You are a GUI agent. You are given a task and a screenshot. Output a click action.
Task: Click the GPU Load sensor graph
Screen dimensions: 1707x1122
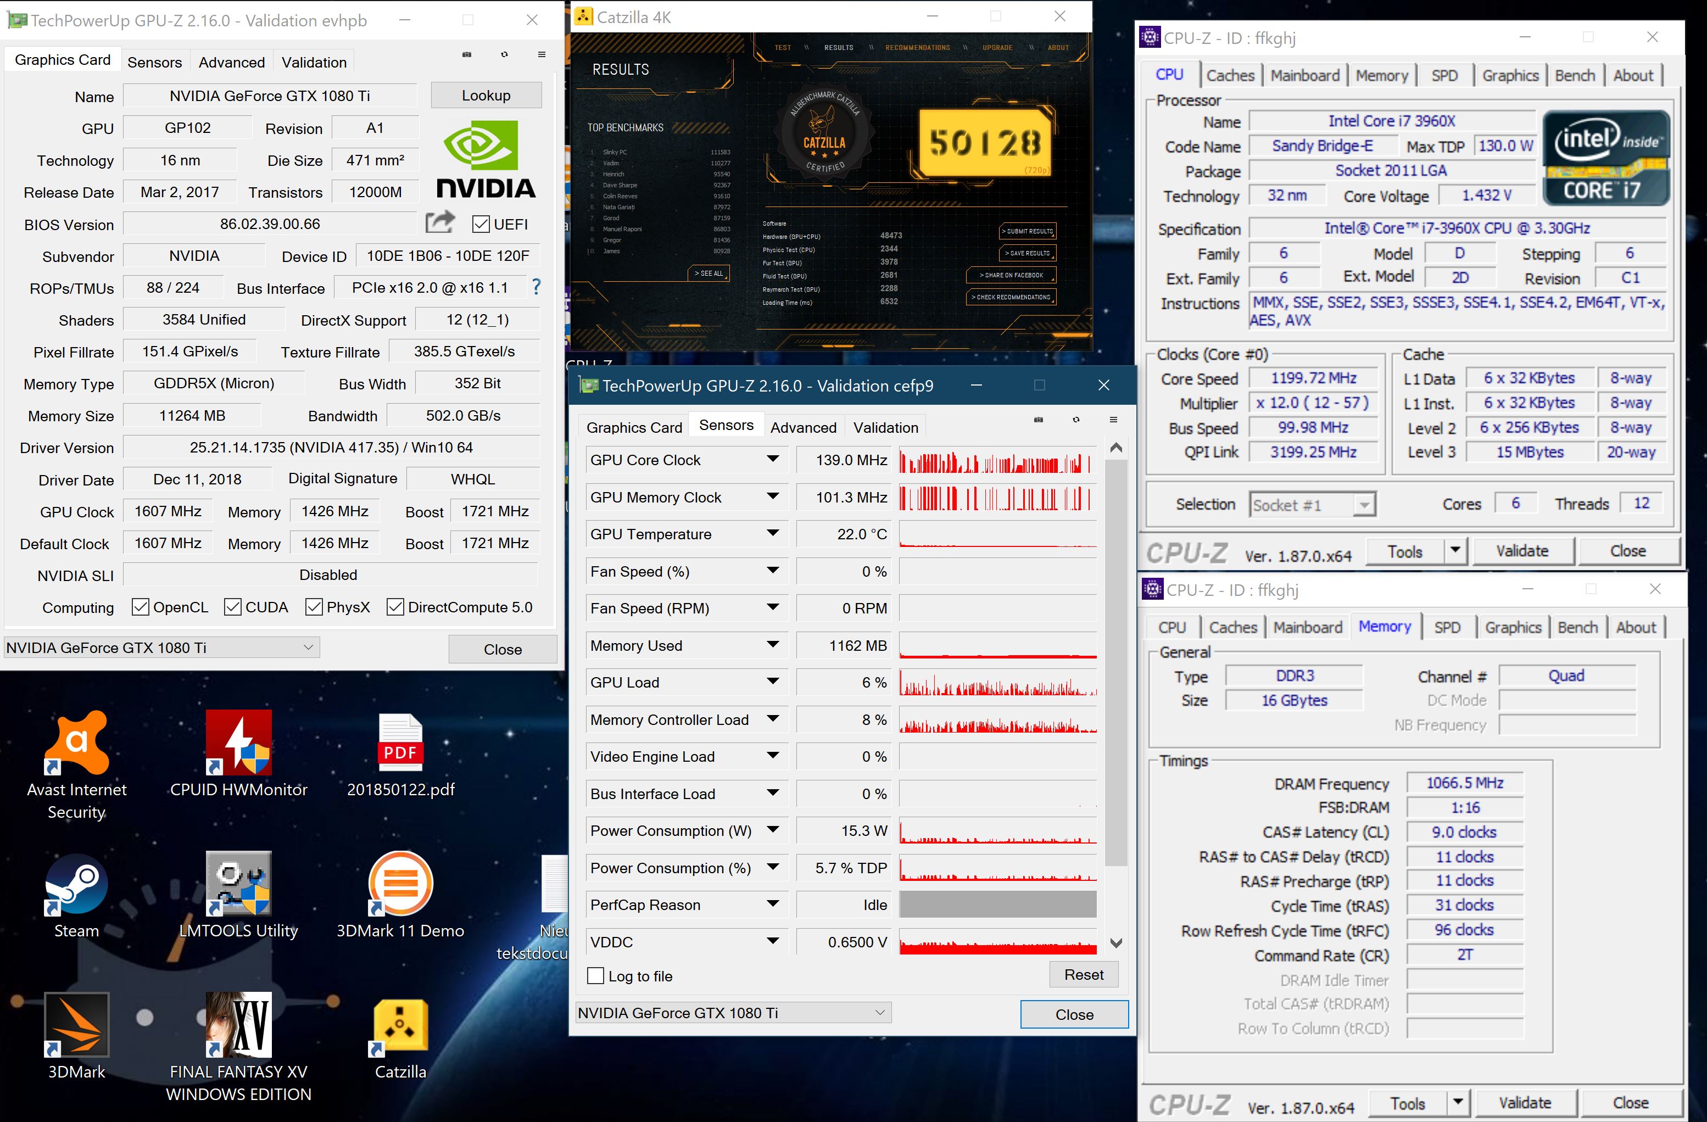tap(997, 682)
